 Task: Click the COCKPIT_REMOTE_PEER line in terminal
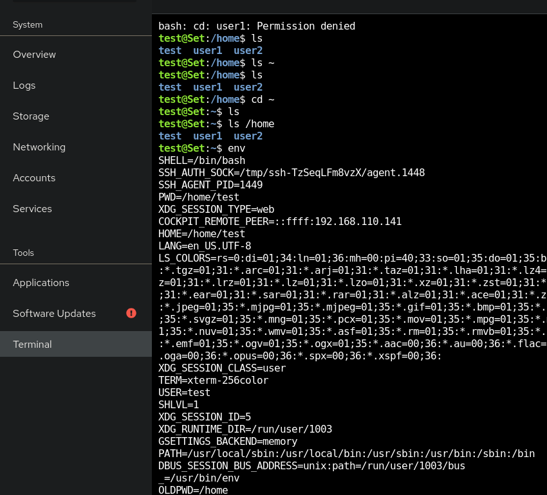[x=280, y=222]
